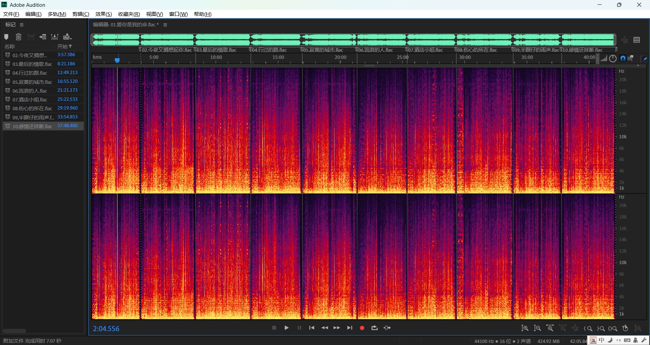The width and height of the screenshot is (650, 345).
Task: Click the zoom to selection icon
Action: point(613,328)
